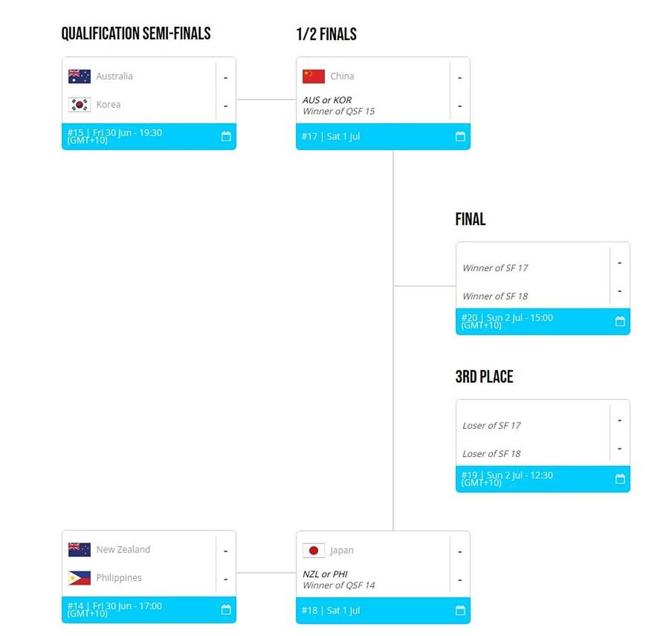Open the New Zealand team link
Screen dimensions: 649x636
123,549
